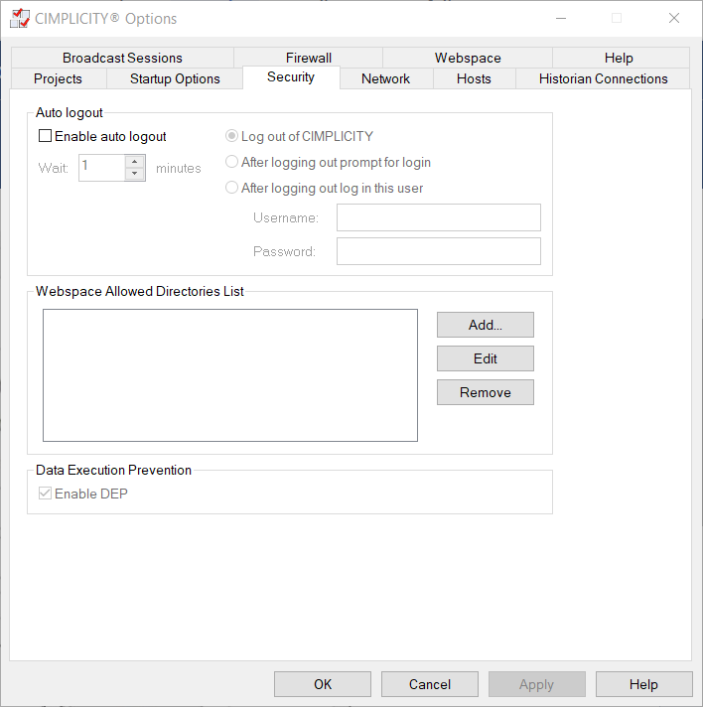Open the Hosts tab

(x=474, y=78)
